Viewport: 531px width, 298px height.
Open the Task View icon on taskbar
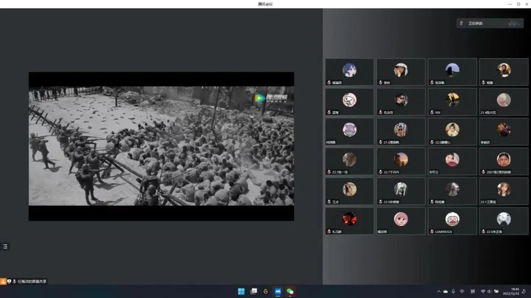254,291
